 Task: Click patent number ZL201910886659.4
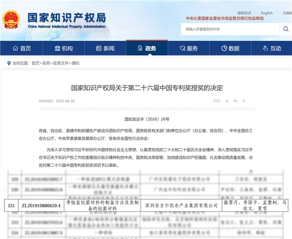coord(41,205)
